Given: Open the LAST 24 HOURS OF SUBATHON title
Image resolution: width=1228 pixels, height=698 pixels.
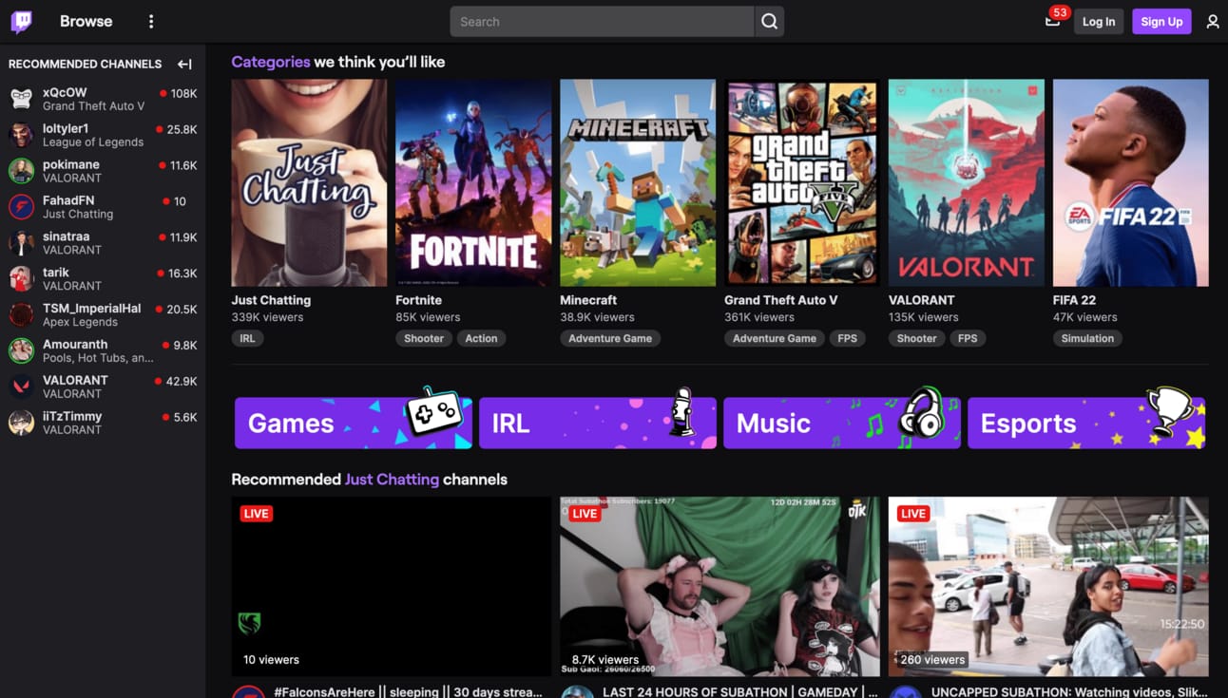Looking at the screenshot, I should (740, 692).
